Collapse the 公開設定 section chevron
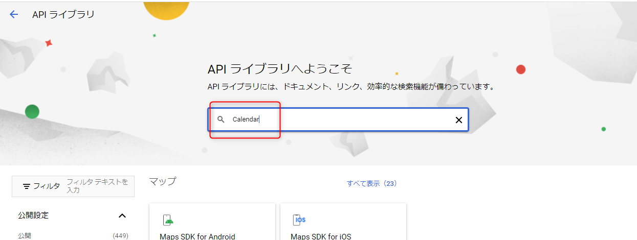Viewport: 637px width, 240px height. click(x=122, y=215)
